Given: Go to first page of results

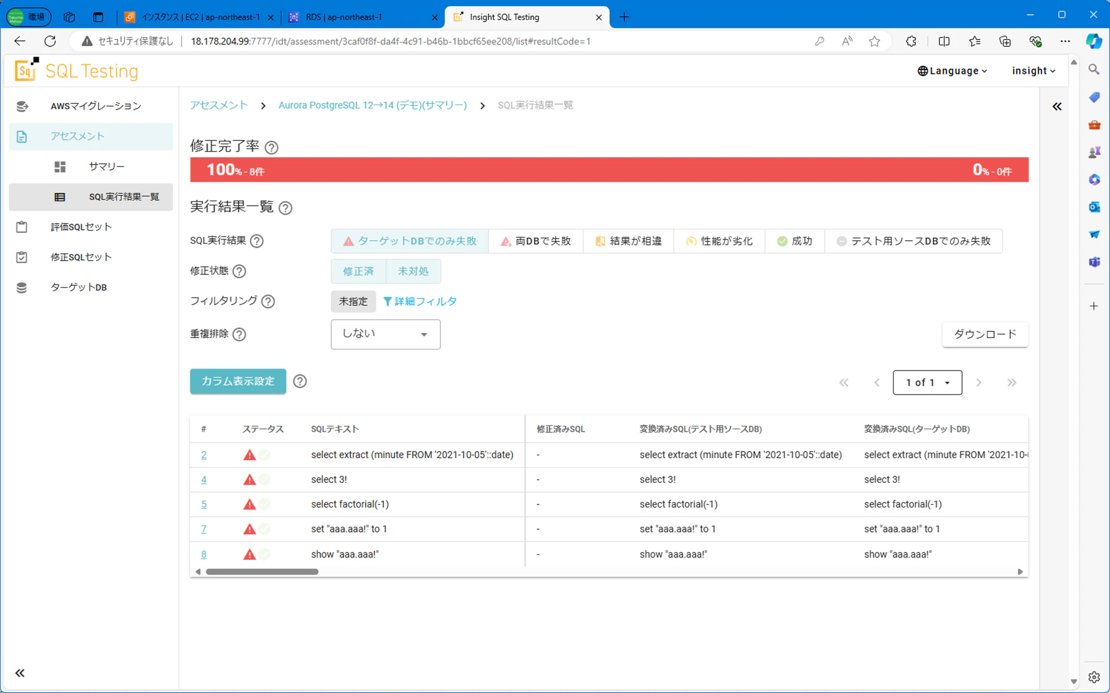Looking at the screenshot, I should (x=844, y=383).
